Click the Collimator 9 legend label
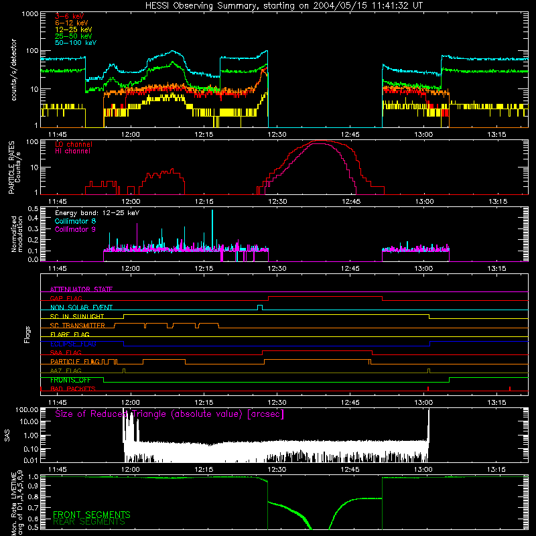 (x=75, y=229)
